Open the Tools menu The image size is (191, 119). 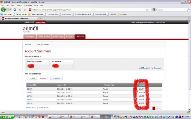click(x=36, y=5)
